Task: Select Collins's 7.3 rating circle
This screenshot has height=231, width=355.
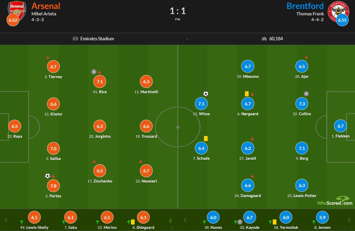Action: coord(302,104)
